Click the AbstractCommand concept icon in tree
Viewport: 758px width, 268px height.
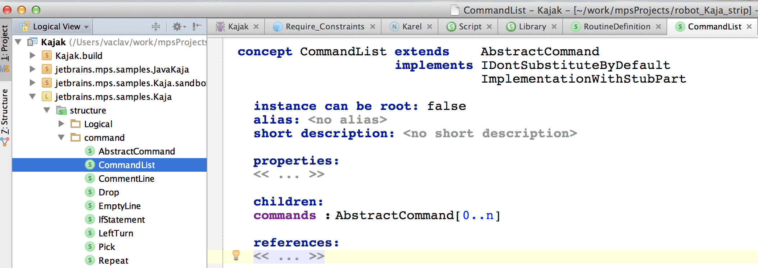coord(90,151)
